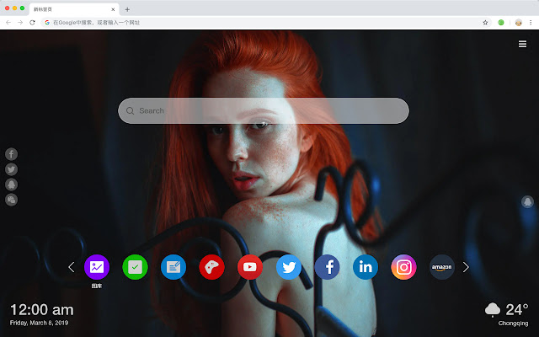Open the blue notes icon
Image resolution: width=539 pixels, height=337 pixels.
[173, 267]
